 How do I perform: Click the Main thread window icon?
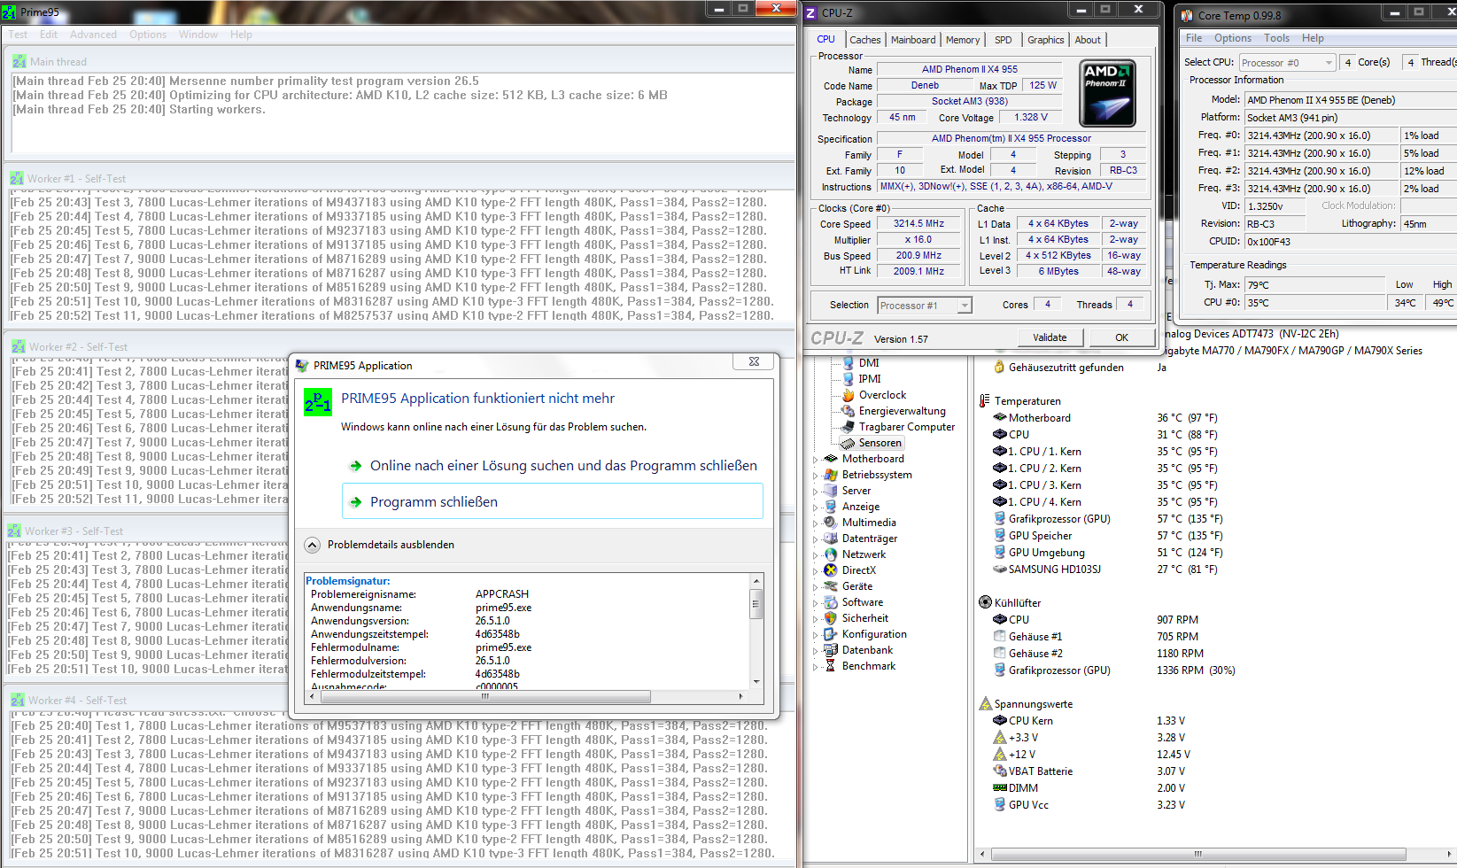pos(19,62)
